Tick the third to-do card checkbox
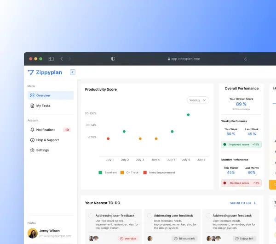The height and width of the screenshot is (244, 276). coord(208,216)
